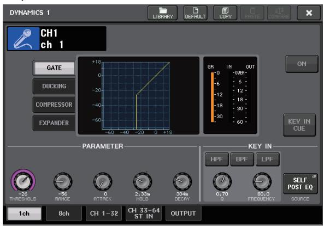This screenshot has width=324, height=226.
Task: Select the EXPANDER dynamics type
Action: pos(54,123)
